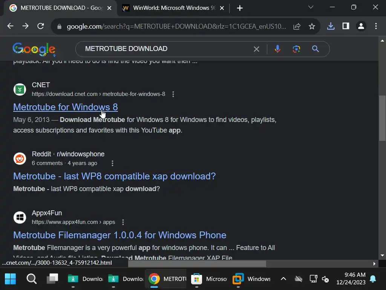Clear the Google search box
Image resolution: width=386 pixels, height=290 pixels.
pyautogui.click(x=256, y=49)
